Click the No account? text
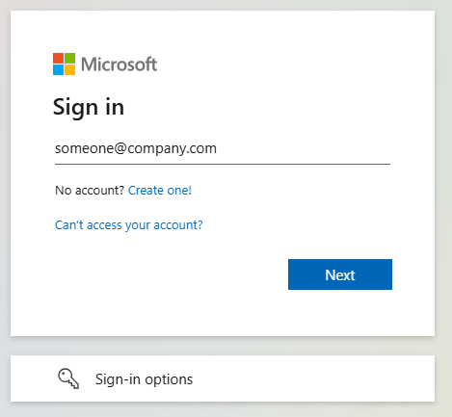The image size is (452, 417). pos(90,191)
